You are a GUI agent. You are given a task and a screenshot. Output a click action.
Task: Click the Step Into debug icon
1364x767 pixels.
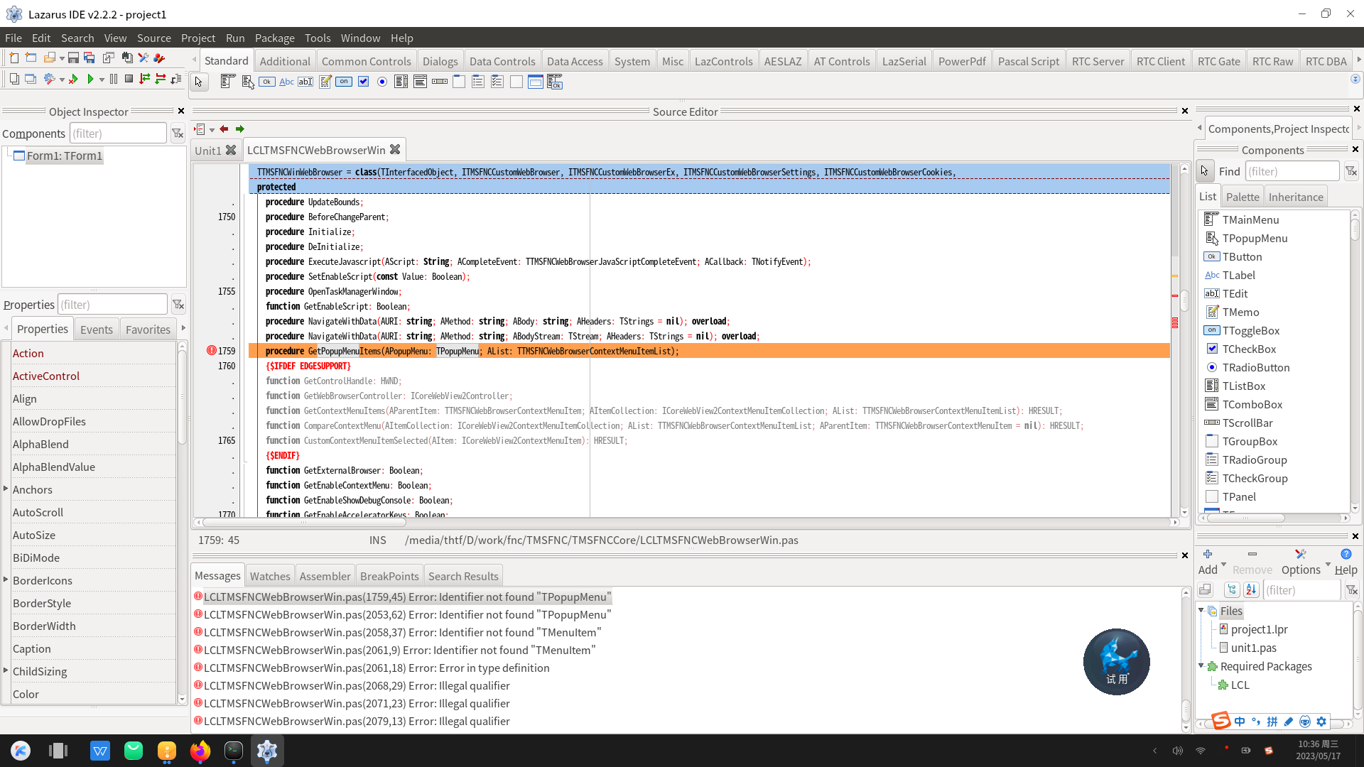click(145, 79)
